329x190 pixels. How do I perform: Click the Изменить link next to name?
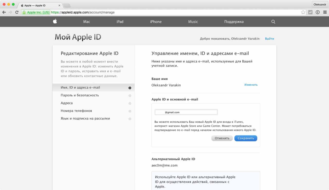pyautogui.click(x=251, y=85)
